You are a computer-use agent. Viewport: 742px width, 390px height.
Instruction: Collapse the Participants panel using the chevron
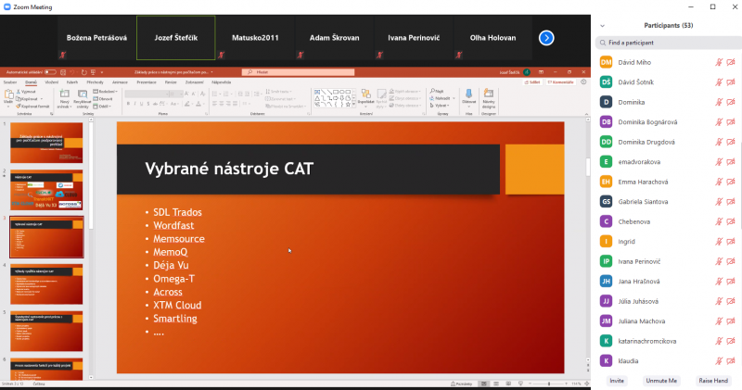point(602,25)
